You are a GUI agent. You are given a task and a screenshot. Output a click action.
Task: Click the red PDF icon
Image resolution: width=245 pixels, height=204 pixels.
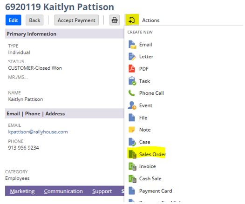132,69
